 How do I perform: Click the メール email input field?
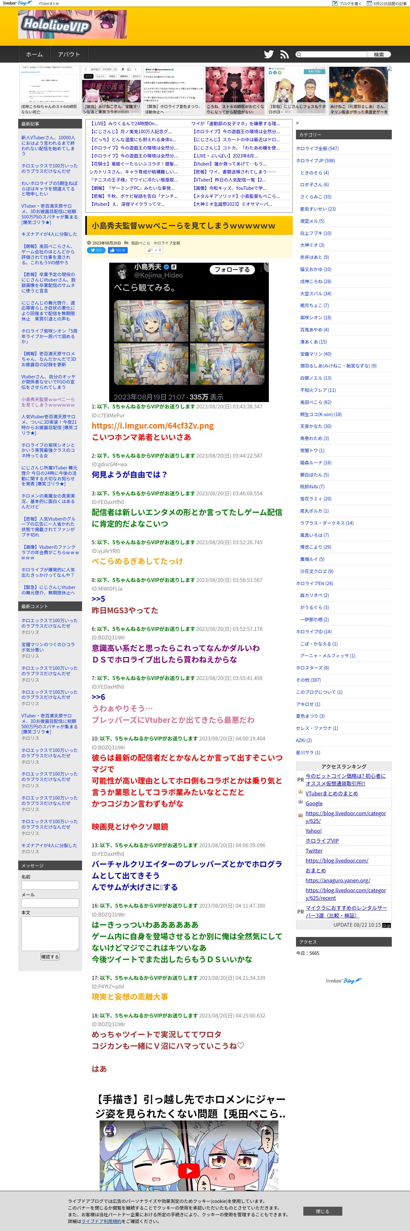coord(50,903)
